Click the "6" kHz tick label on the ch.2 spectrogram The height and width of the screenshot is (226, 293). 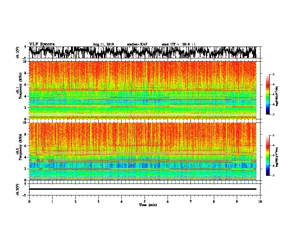[x=26, y=146]
